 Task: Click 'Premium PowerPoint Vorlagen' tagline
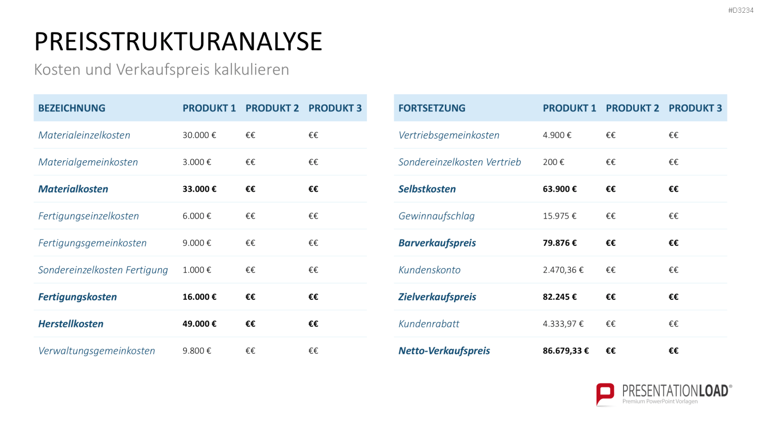tap(660, 402)
